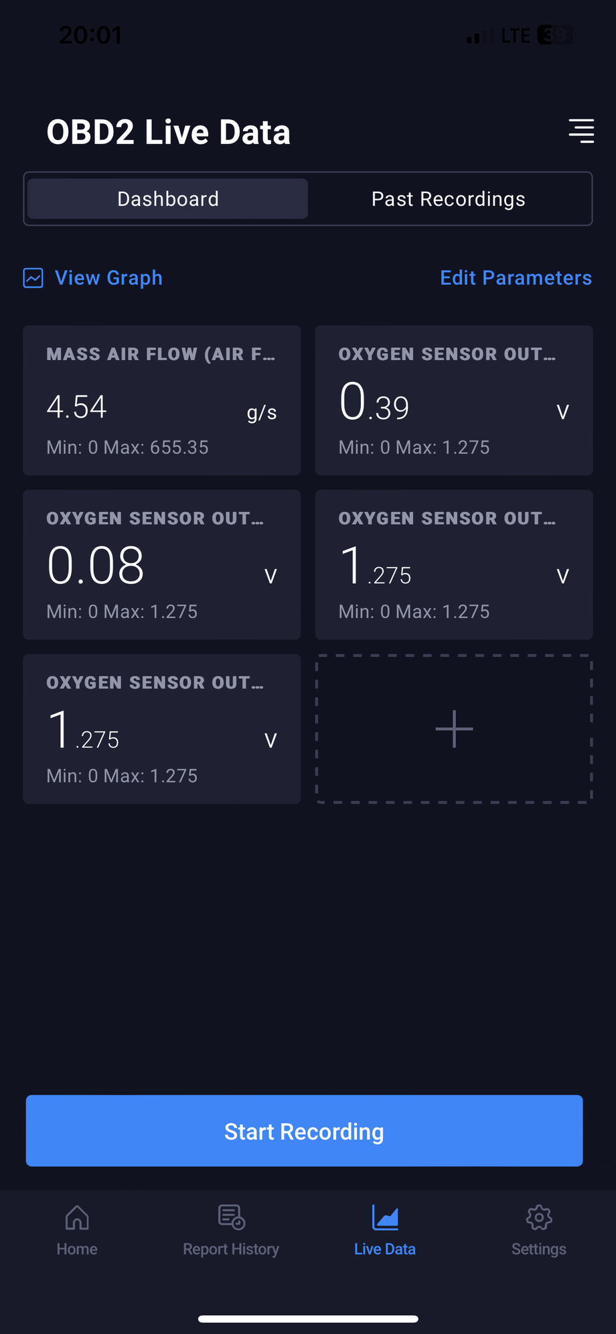Tap the oxygen sensor card beside 0.08

454,564
